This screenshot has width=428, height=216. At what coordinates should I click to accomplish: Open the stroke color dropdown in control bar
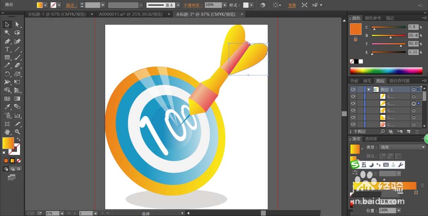point(59,5)
